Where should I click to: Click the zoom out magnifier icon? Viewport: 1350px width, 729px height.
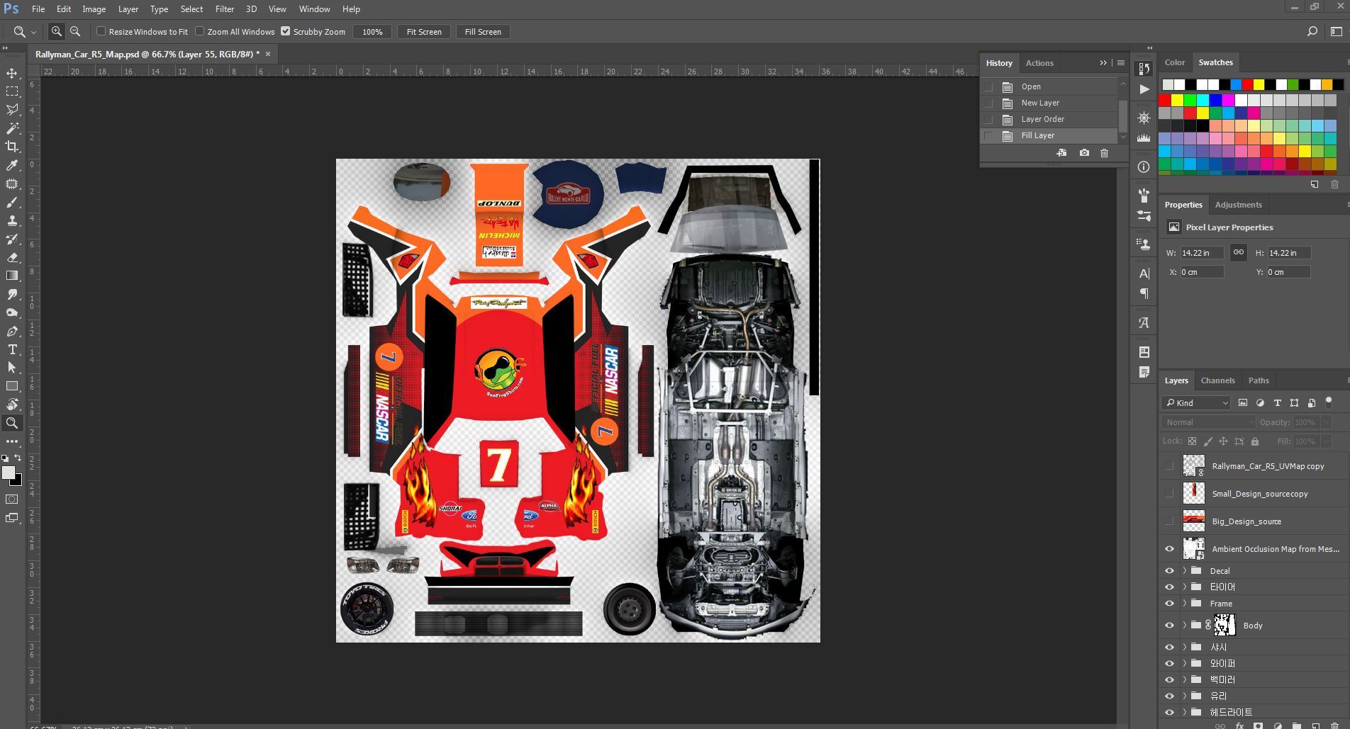click(x=75, y=31)
